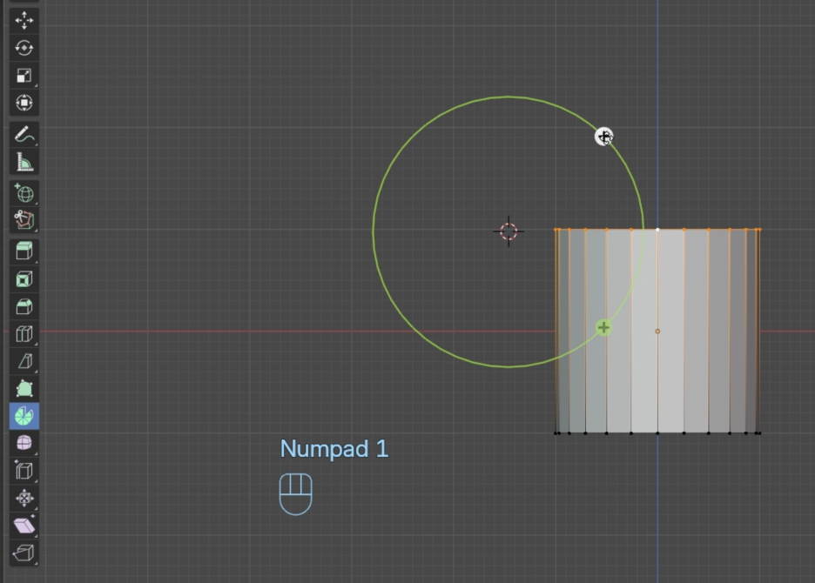
Task: Select the Poly Build tool
Action: coord(24,389)
